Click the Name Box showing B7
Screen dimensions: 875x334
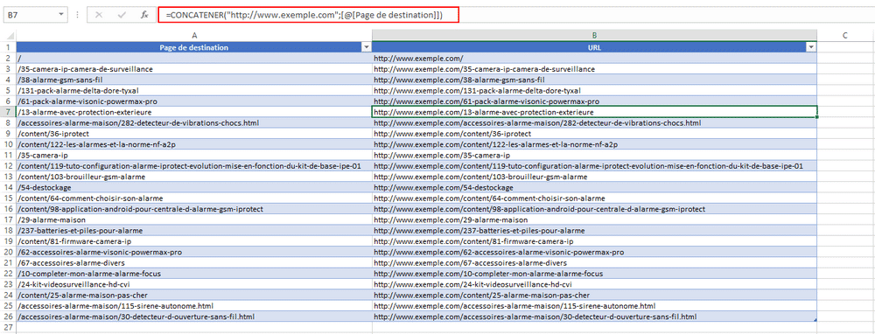tap(31, 15)
